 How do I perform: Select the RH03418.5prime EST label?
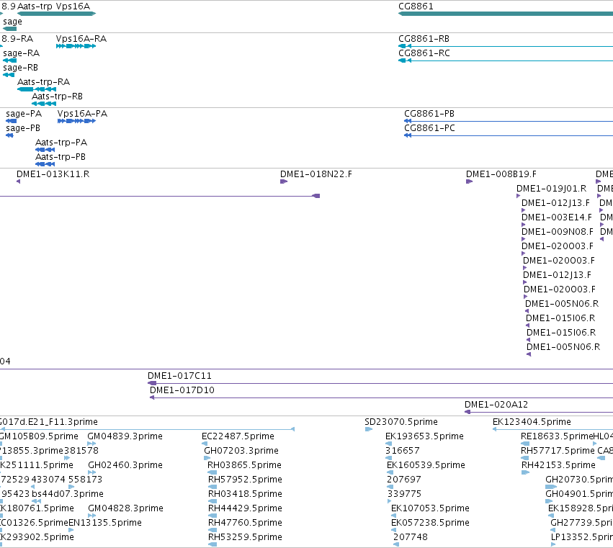point(245,495)
